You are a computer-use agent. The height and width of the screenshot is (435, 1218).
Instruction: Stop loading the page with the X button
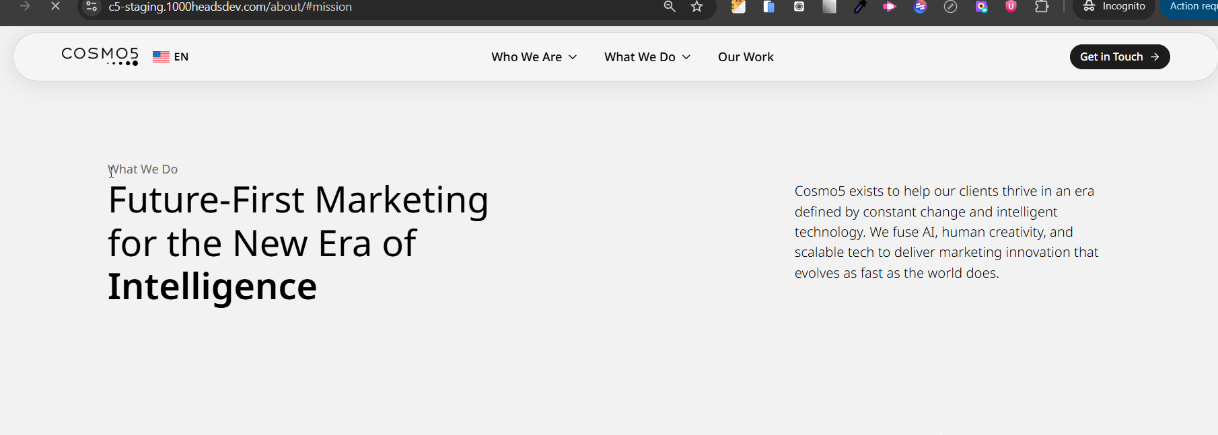[x=56, y=7]
